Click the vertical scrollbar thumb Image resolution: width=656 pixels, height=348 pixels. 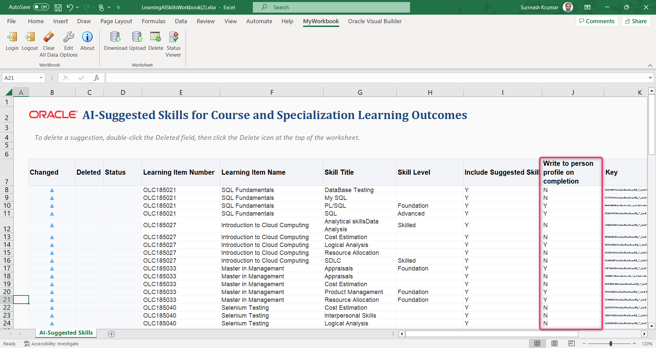(x=652, y=125)
